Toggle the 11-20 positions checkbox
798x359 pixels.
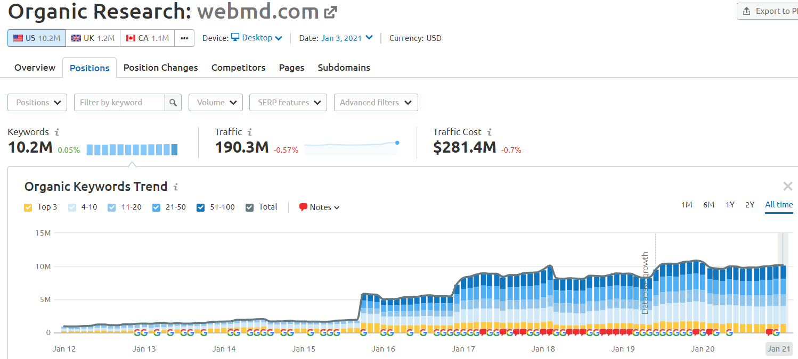[111, 207]
